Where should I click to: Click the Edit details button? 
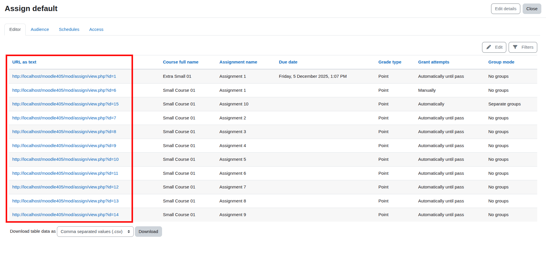pos(505,9)
